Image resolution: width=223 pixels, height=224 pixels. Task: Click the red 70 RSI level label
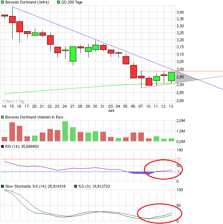(178, 159)
